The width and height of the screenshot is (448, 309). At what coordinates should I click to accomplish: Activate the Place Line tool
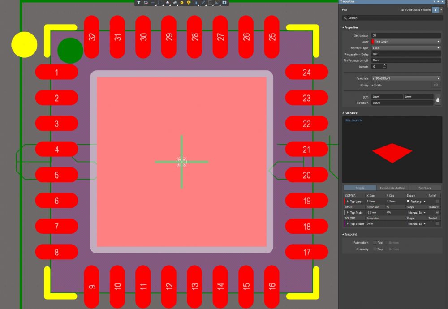click(x=203, y=3)
